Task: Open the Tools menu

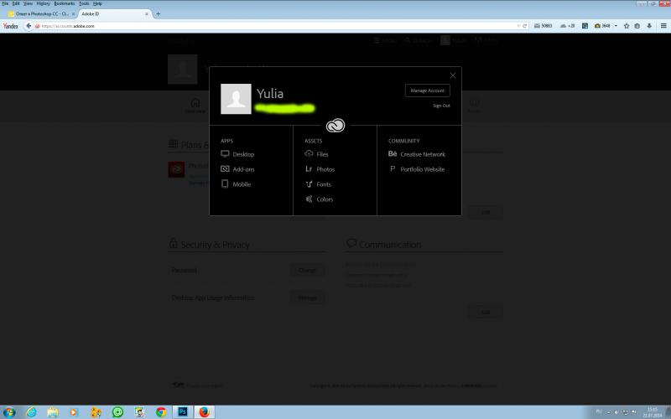Action: tap(84, 3)
